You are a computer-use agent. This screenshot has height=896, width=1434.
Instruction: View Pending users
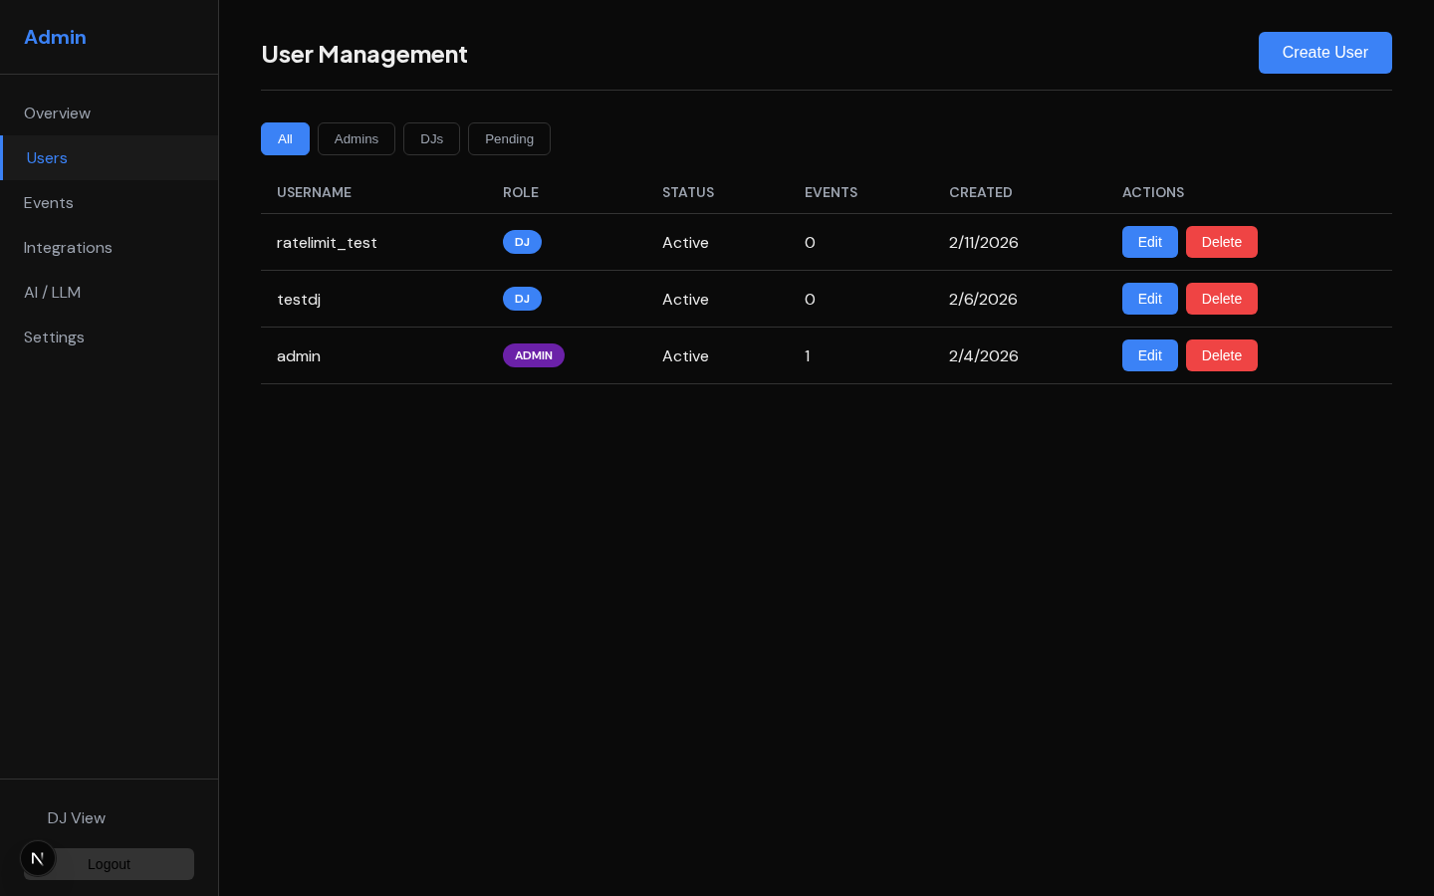click(509, 138)
